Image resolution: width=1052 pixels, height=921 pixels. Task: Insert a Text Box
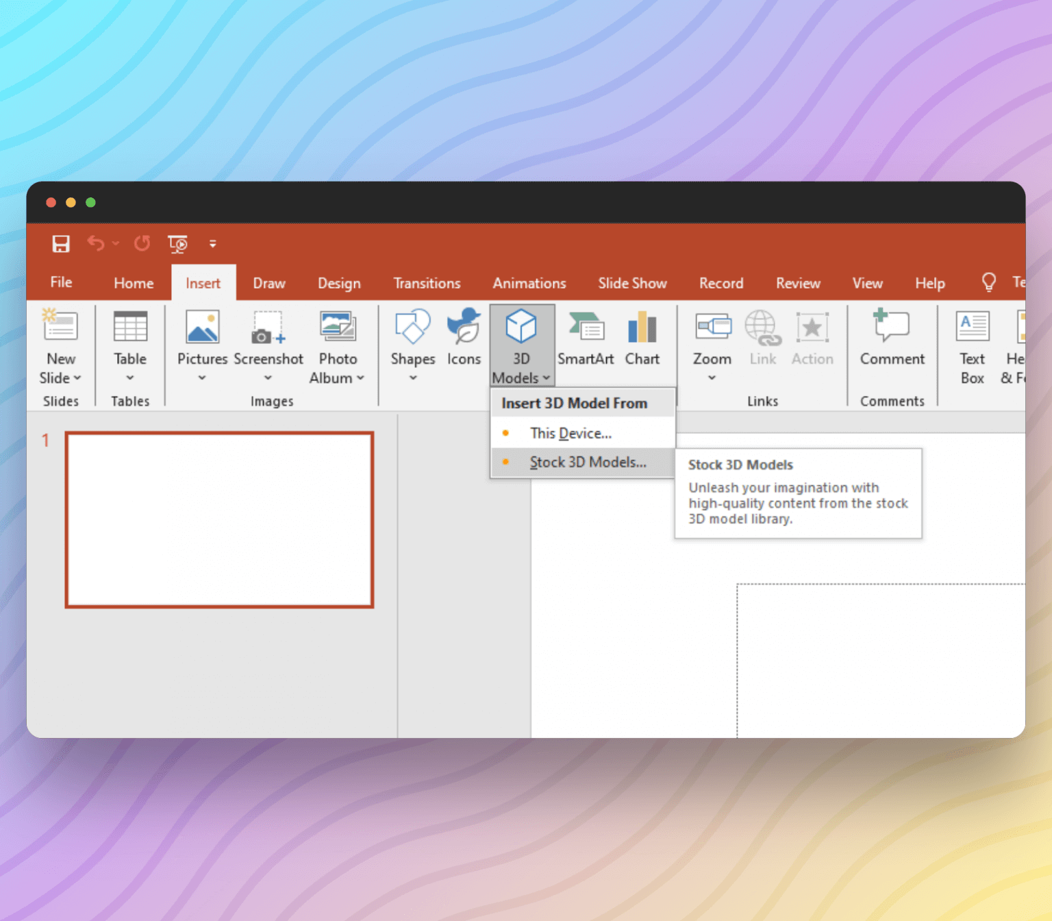972,346
